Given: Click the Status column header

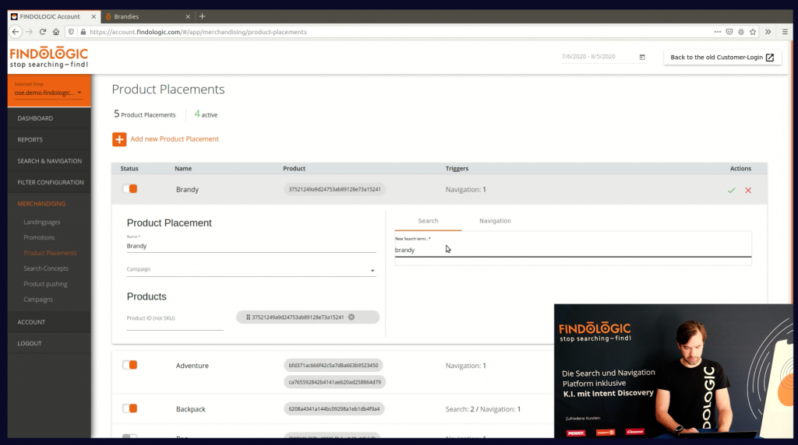Looking at the screenshot, I should tap(129, 169).
